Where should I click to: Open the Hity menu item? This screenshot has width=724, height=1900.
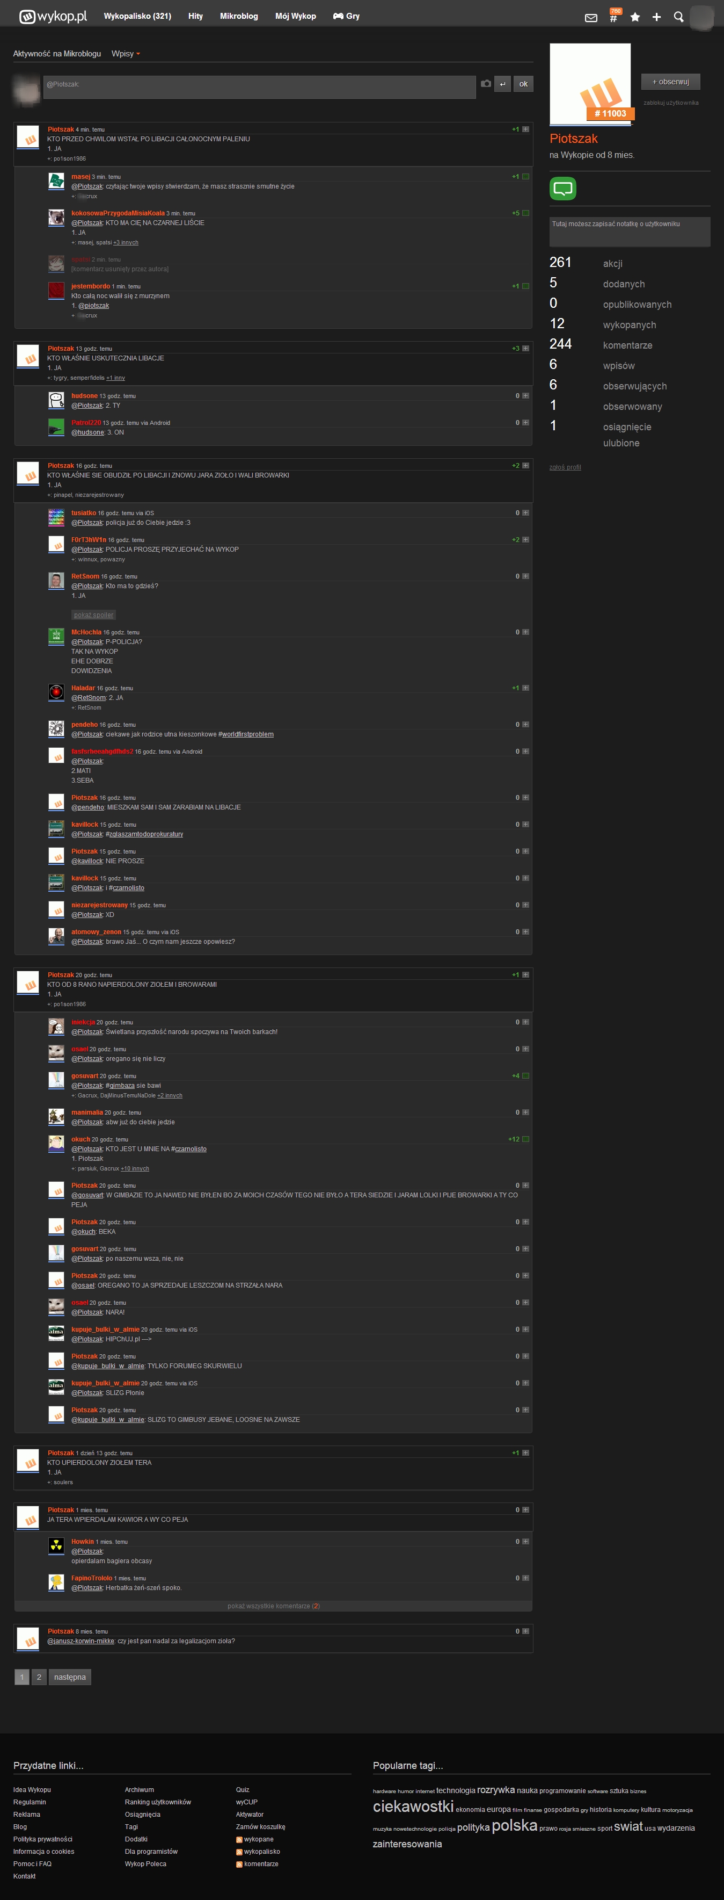click(195, 16)
